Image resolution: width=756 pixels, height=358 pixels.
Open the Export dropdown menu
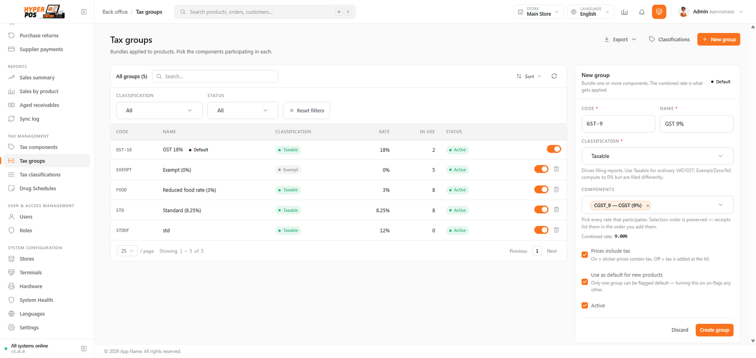pyautogui.click(x=620, y=40)
